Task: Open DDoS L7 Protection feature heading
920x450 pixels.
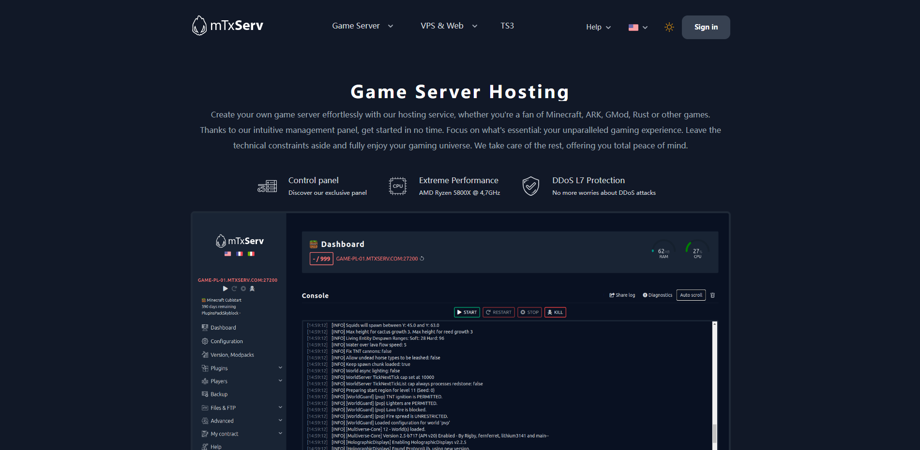Action: coord(588,180)
